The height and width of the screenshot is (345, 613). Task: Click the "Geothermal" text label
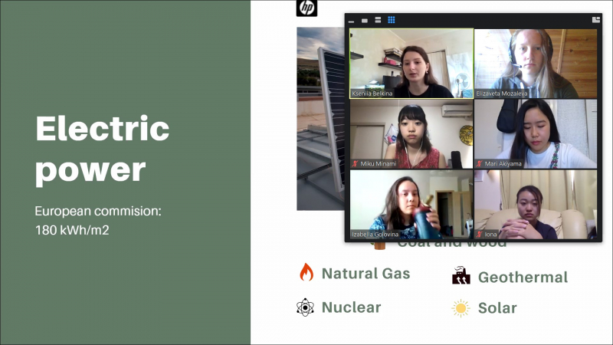point(523,278)
